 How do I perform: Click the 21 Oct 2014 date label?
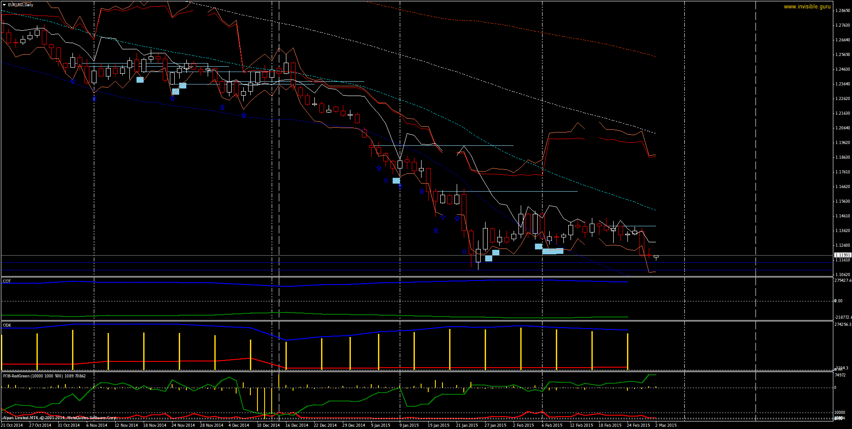coord(12,425)
